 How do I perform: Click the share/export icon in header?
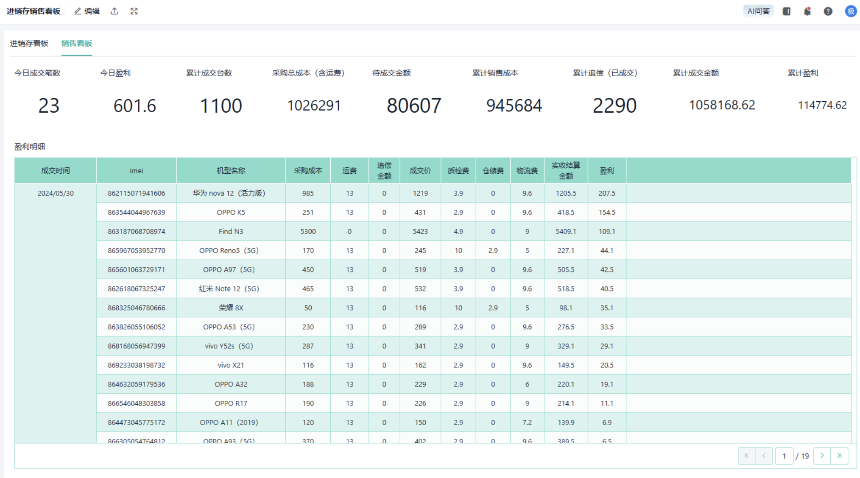(114, 11)
